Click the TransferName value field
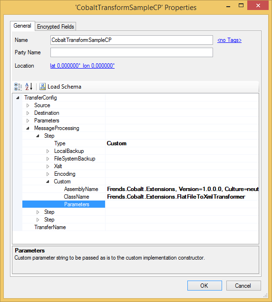This screenshot has width=272, height=302. tap(182, 227)
